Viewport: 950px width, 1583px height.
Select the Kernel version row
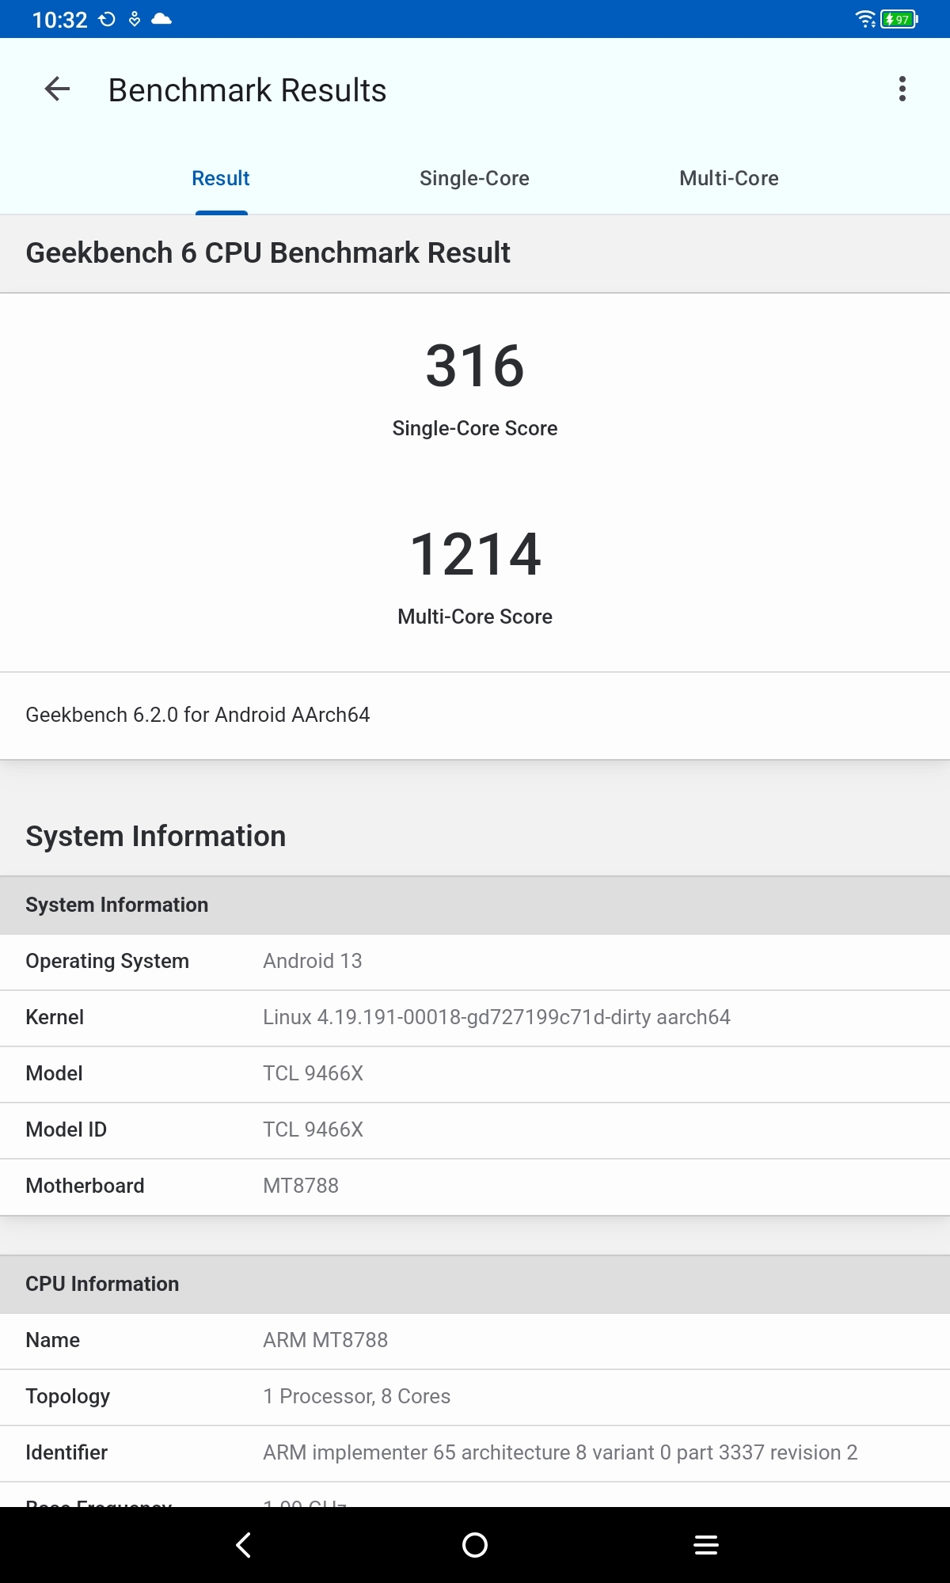click(475, 1017)
